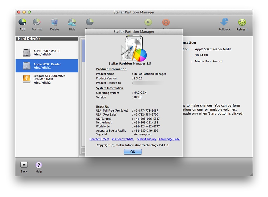Open the Contact Orders link
Image resolution: width=268 pixels, height=197 pixels.
99,139
